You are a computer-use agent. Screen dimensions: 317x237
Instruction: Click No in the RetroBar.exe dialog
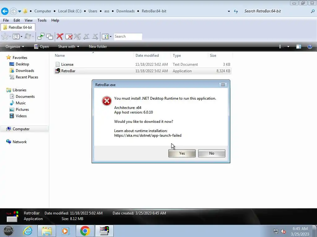(x=212, y=153)
